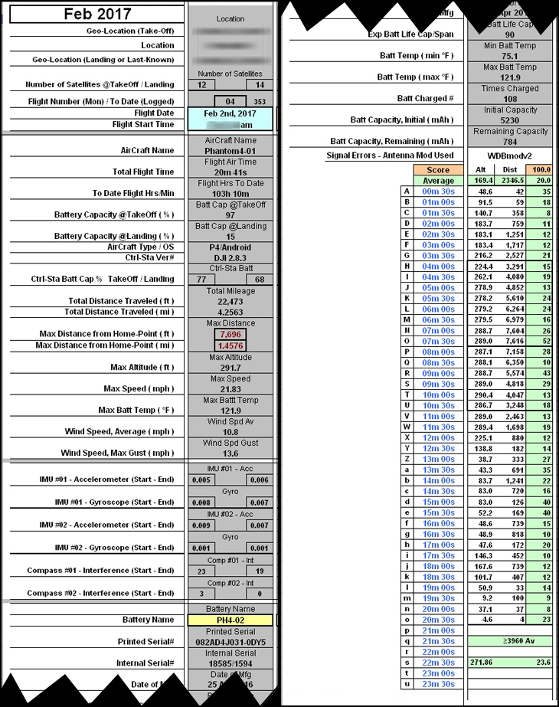Open time link "20m 30s" in row o

click(438, 620)
